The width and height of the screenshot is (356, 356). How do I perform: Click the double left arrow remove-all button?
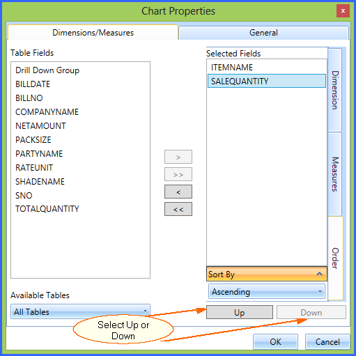[178, 209]
